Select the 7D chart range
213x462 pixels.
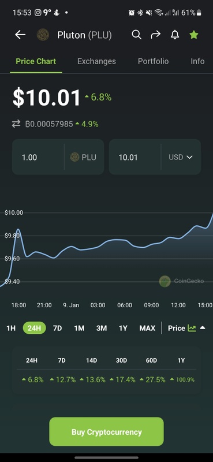tap(58, 328)
